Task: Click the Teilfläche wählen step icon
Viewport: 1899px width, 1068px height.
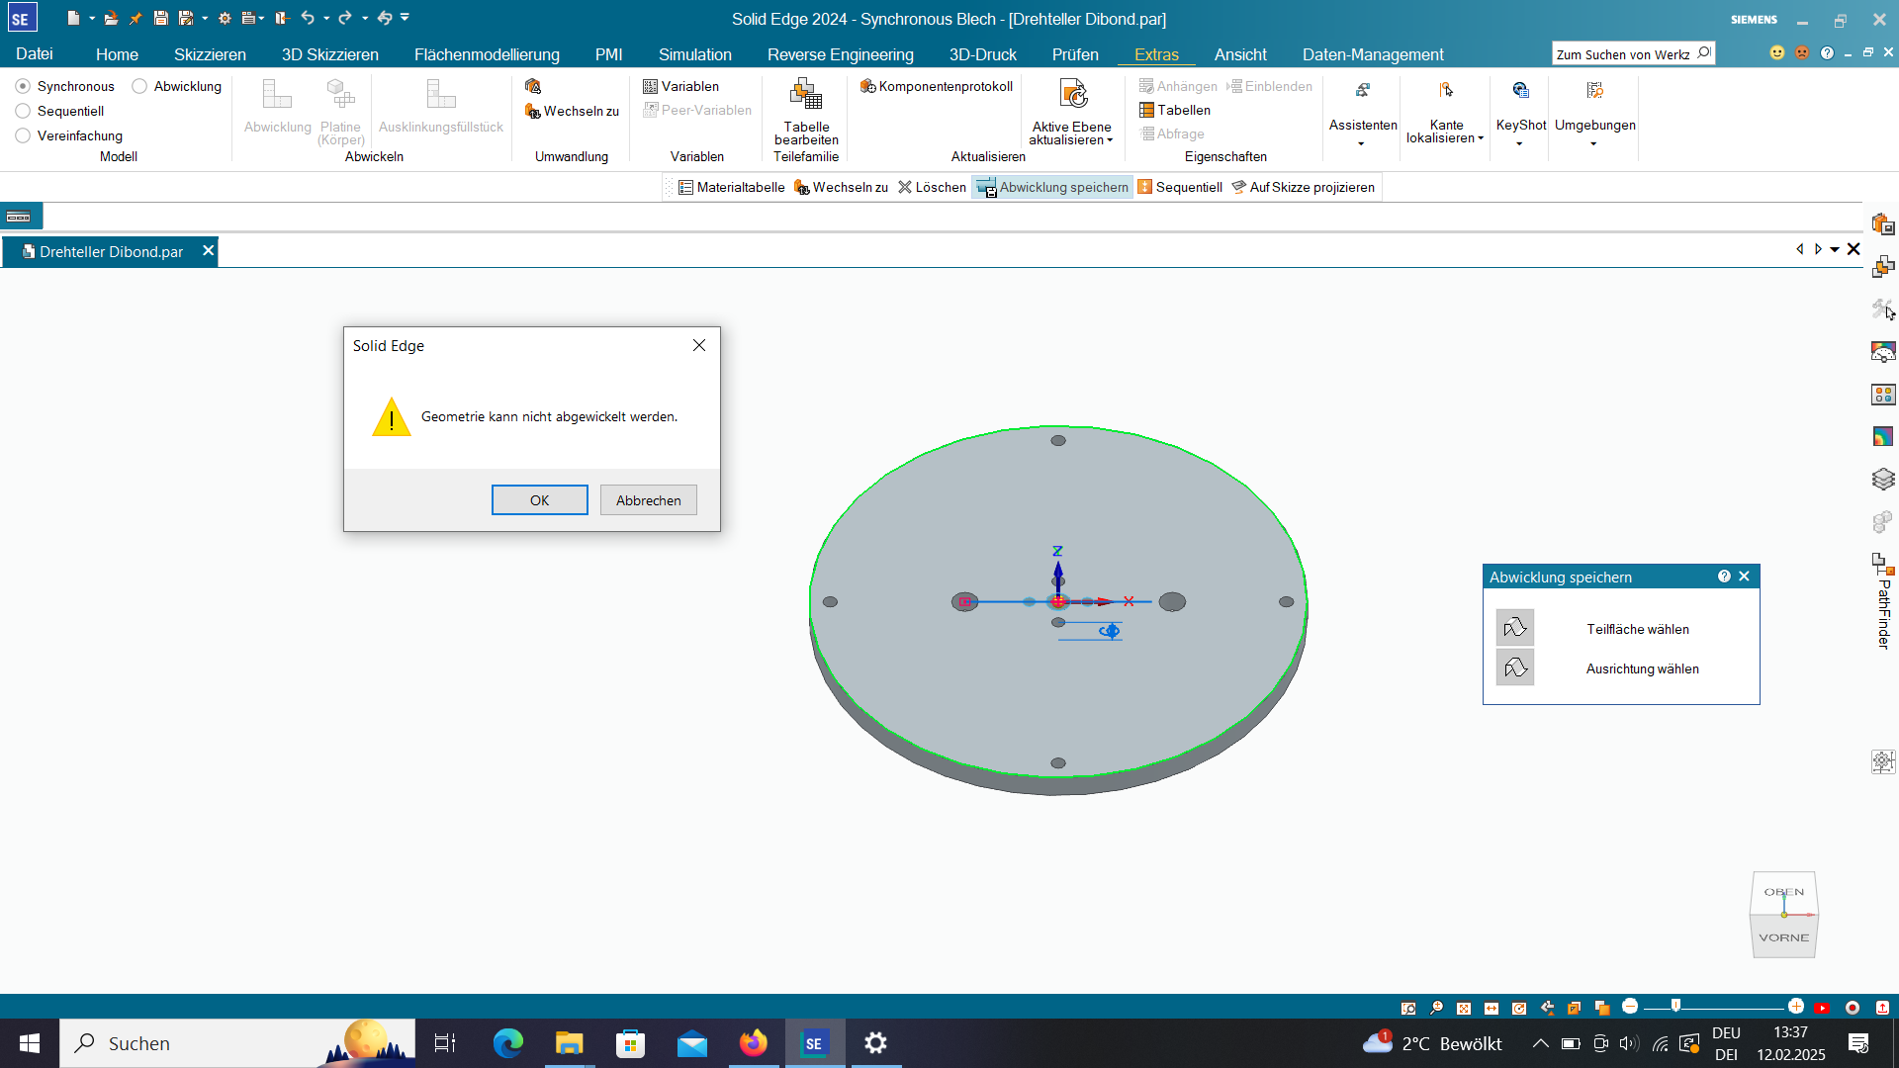Action: (1514, 628)
